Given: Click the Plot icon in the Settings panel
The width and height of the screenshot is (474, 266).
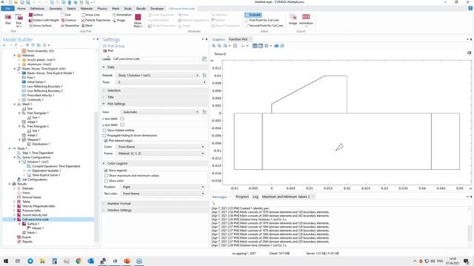Looking at the screenshot, I should click(x=108, y=51).
